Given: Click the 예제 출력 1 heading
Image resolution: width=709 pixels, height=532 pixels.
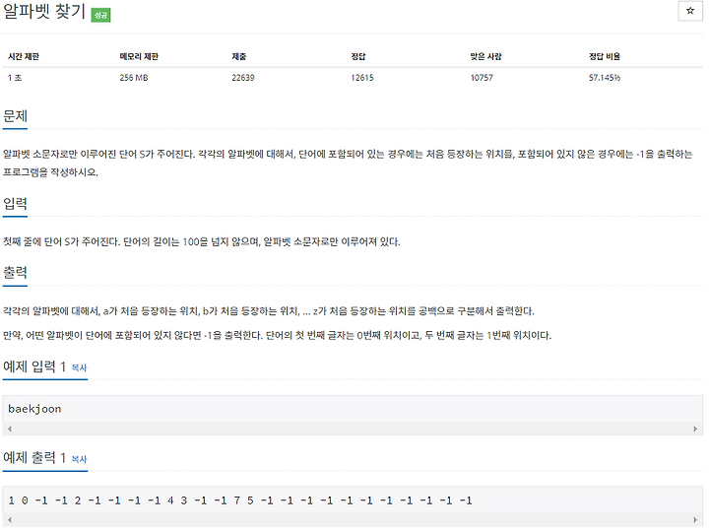Looking at the screenshot, I should pos(34,458).
